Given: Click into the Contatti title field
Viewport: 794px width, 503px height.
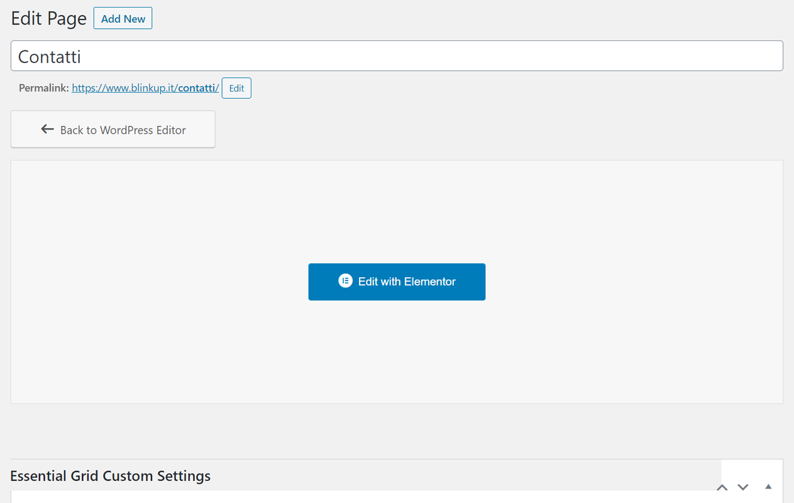Looking at the screenshot, I should pyautogui.click(x=397, y=56).
